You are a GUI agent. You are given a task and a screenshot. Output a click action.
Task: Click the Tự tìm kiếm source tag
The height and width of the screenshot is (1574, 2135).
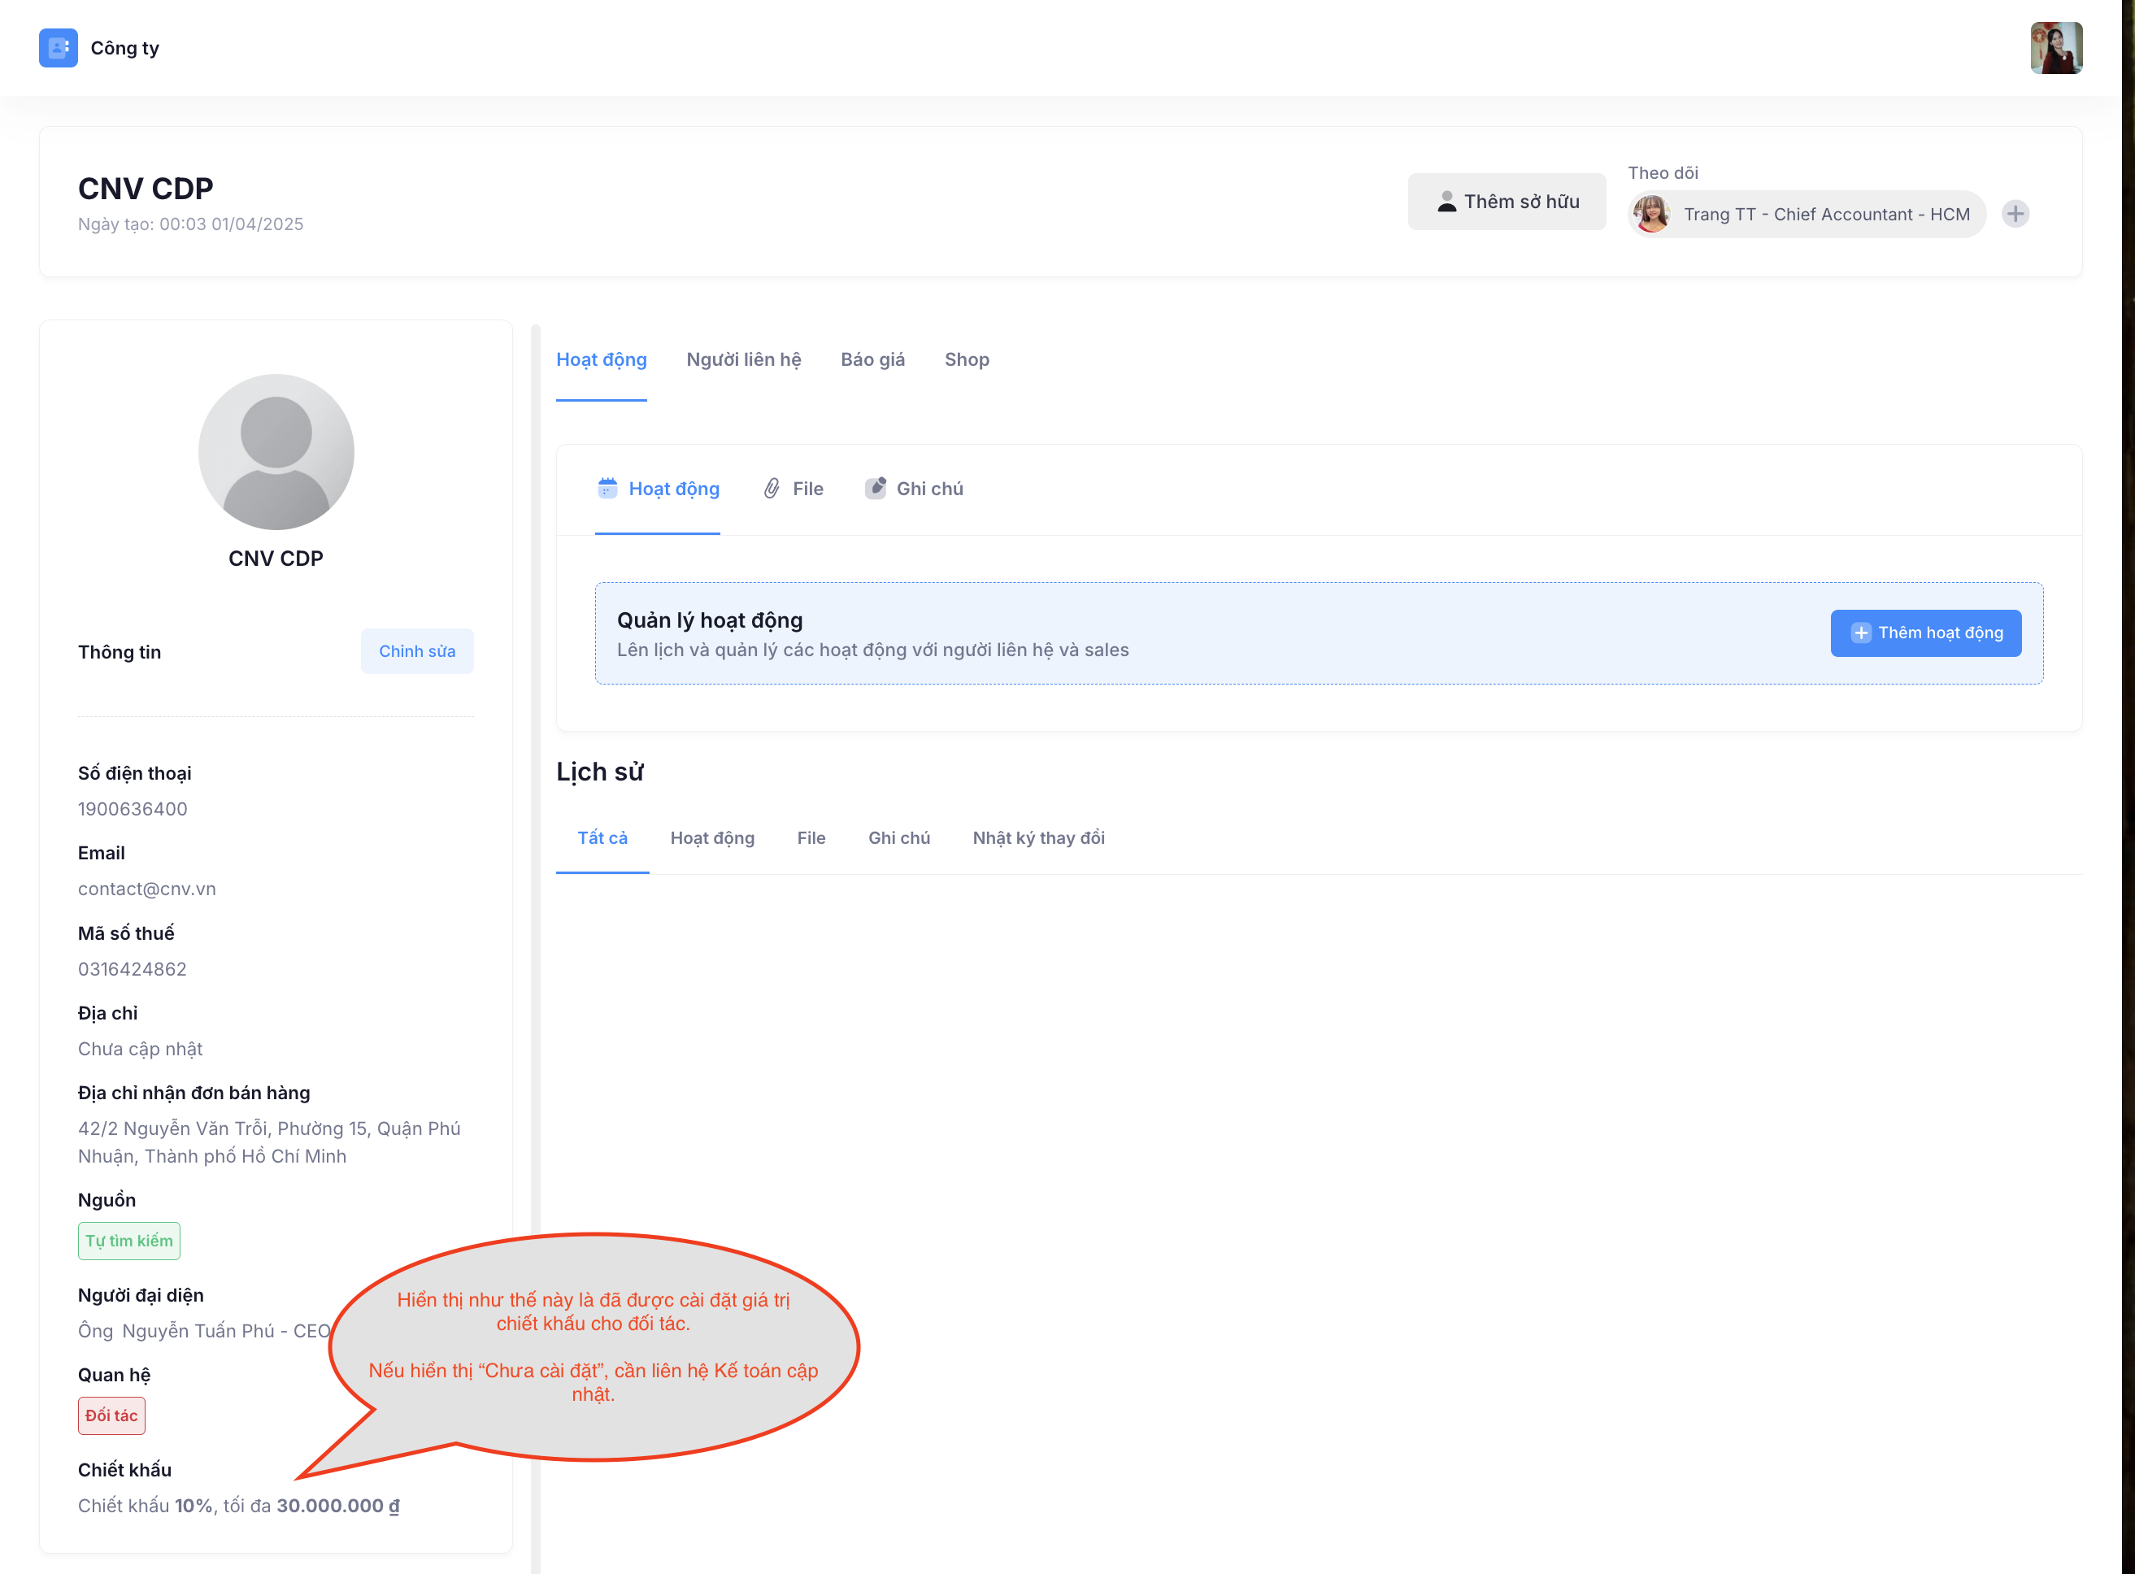click(128, 1241)
